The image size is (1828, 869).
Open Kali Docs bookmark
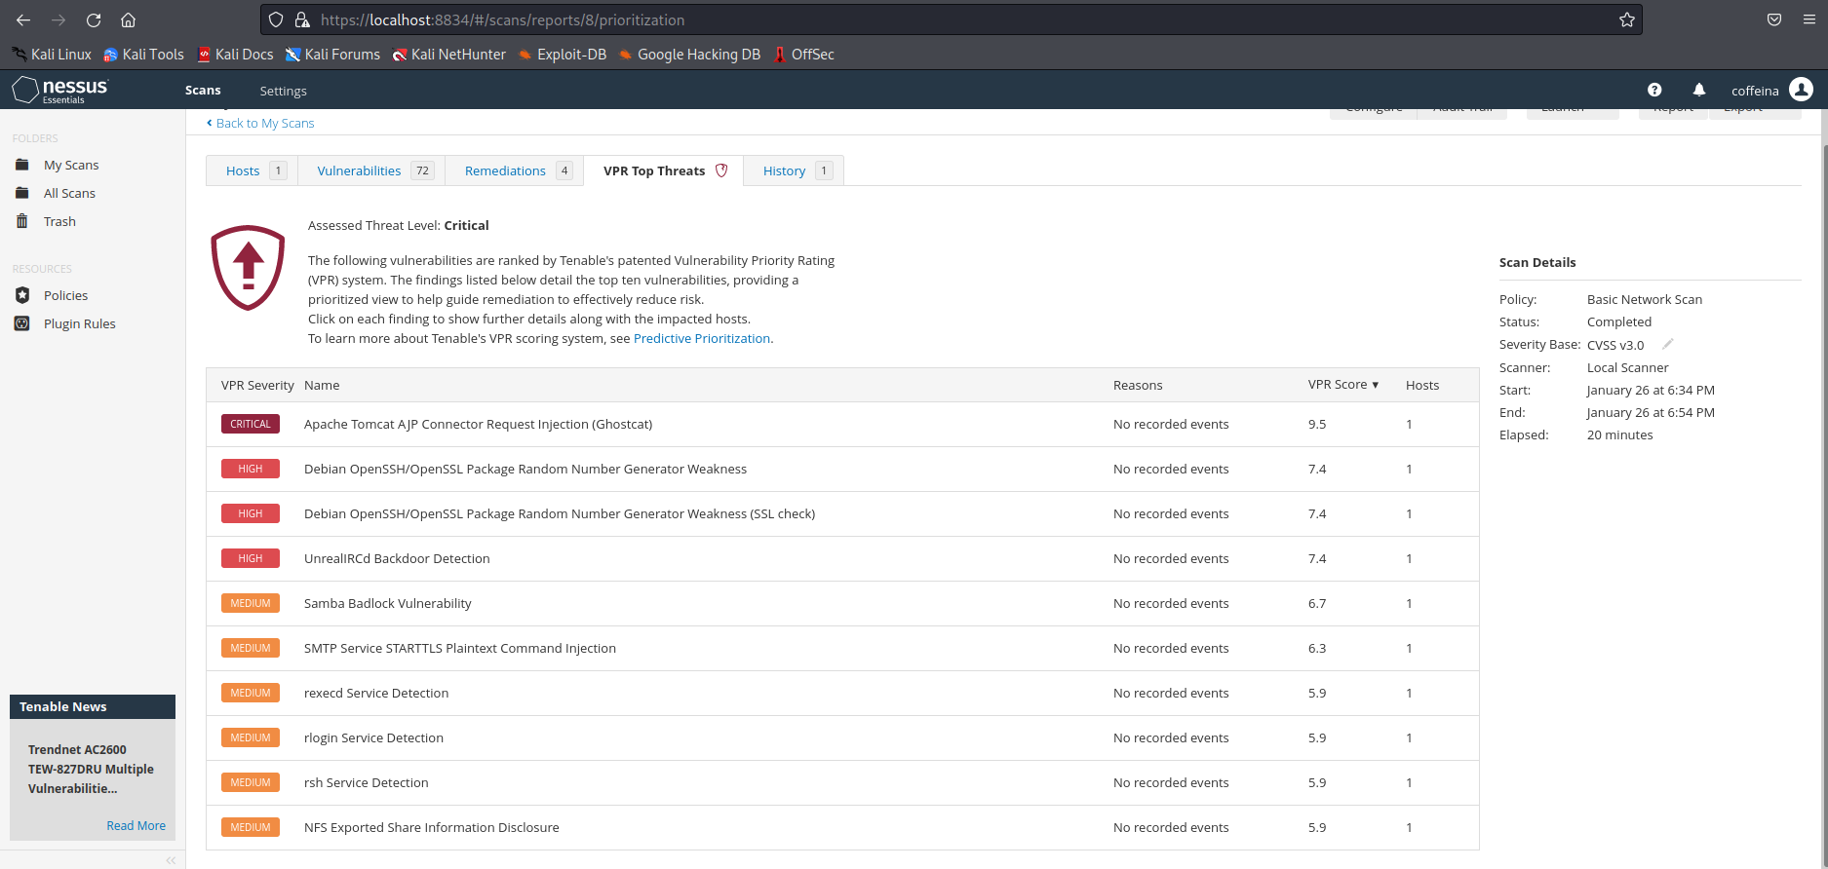coord(235,55)
